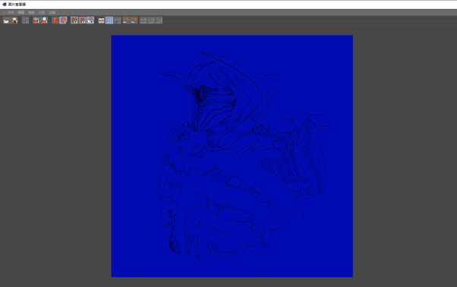Click the app icon in the 图片查看器 title bar
The height and width of the screenshot is (287, 457).
click(x=5, y=5)
